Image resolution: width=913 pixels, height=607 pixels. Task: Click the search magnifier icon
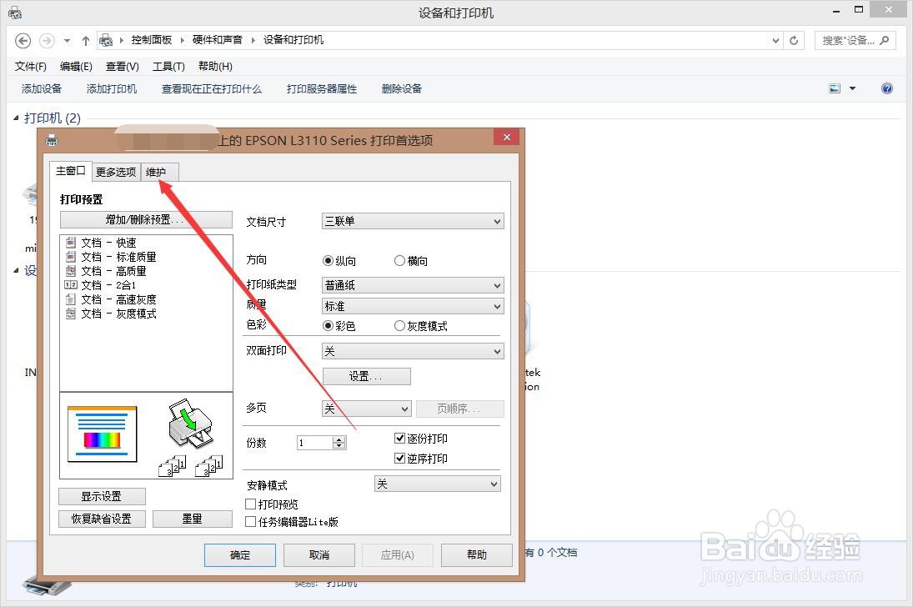click(885, 40)
